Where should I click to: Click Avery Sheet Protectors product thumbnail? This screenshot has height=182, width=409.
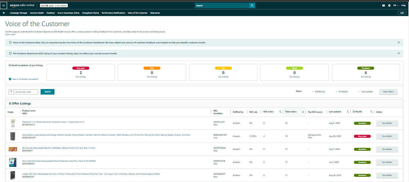[13, 162]
